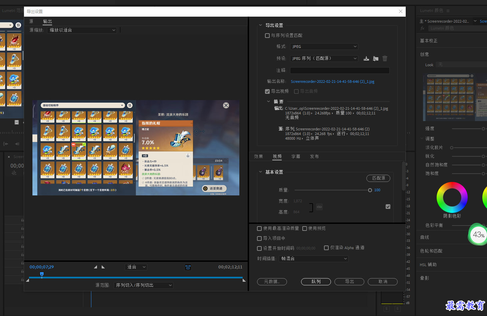The height and width of the screenshot is (316, 487).
Task: Click the current timecode 00;00;07;29
Action: point(42,267)
